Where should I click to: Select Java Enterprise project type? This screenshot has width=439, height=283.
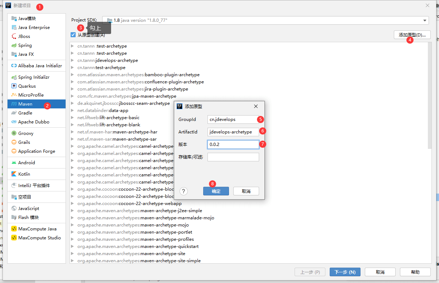pyautogui.click(x=37, y=28)
